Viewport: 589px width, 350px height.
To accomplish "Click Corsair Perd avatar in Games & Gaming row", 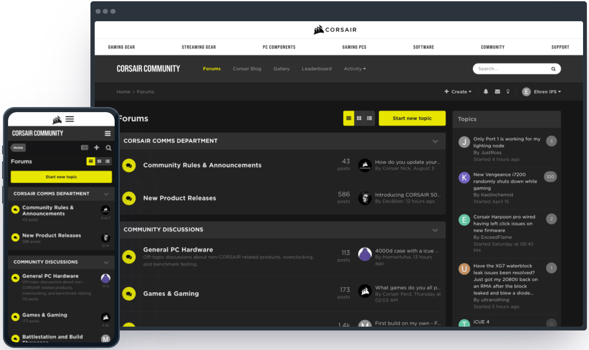I will (365, 291).
